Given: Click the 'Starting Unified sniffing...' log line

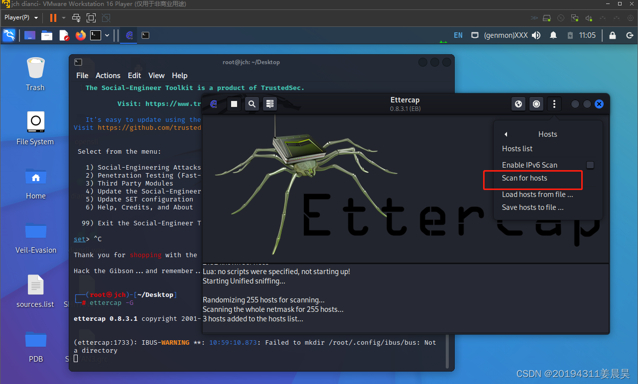Looking at the screenshot, I should click(244, 281).
